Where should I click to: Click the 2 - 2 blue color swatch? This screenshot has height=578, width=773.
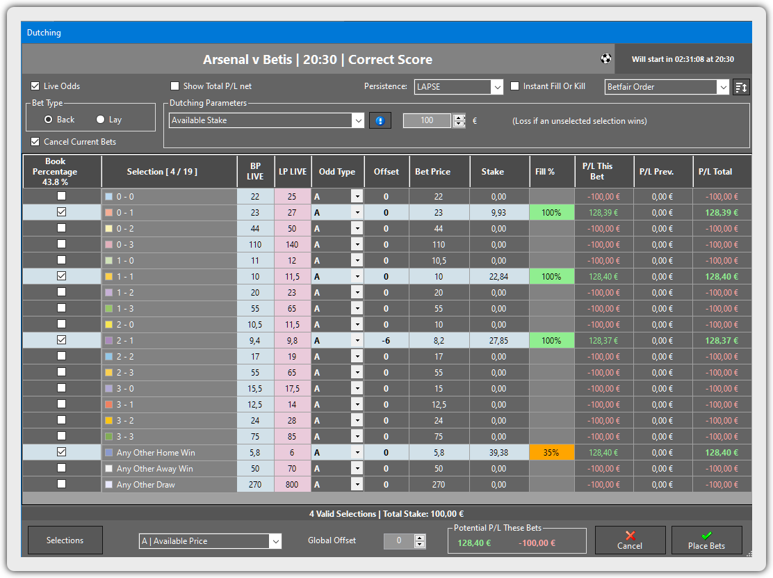tap(109, 357)
